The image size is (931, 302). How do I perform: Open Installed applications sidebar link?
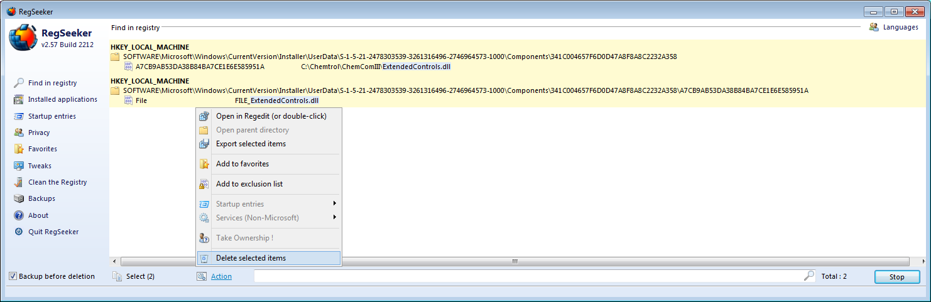pos(63,99)
